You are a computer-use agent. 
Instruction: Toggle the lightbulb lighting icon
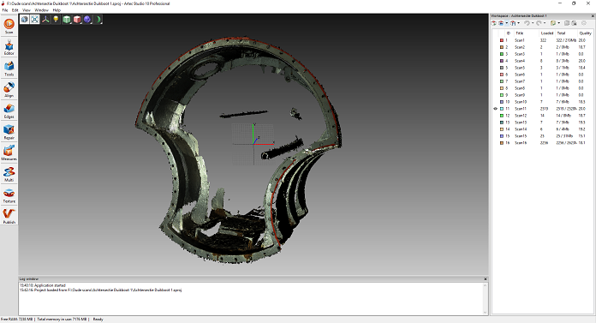click(56, 20)
